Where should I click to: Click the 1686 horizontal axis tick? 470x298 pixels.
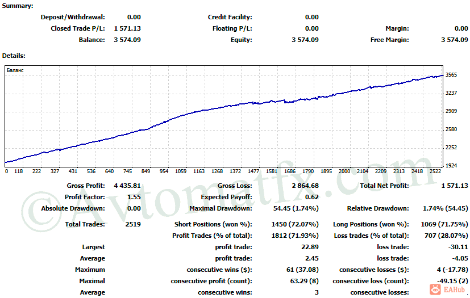pyautogui.click(x=290, y=171)
